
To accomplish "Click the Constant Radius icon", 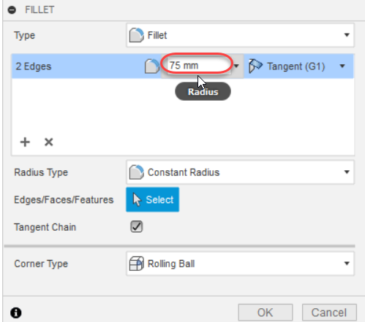I will tap(136, 172).
